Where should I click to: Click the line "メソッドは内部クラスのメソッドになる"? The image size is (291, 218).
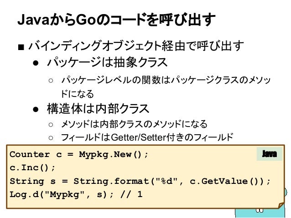coord(134,124)
